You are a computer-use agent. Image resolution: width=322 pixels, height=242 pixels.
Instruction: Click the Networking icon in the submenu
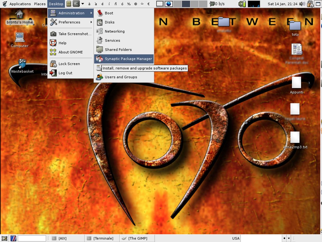pos(100,31)
